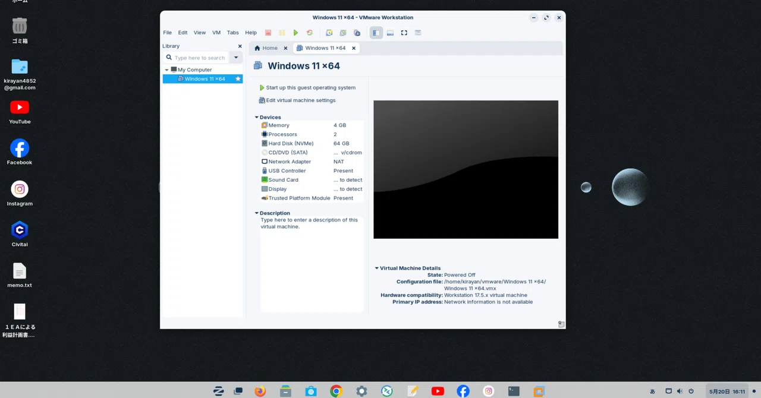The width and height of the screenshot is (761, 398).
Task: Click the revert to snapshot icon
Action: tap(343, 33)
